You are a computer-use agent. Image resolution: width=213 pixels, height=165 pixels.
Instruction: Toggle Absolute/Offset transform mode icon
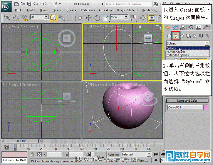tap(40, 154)
